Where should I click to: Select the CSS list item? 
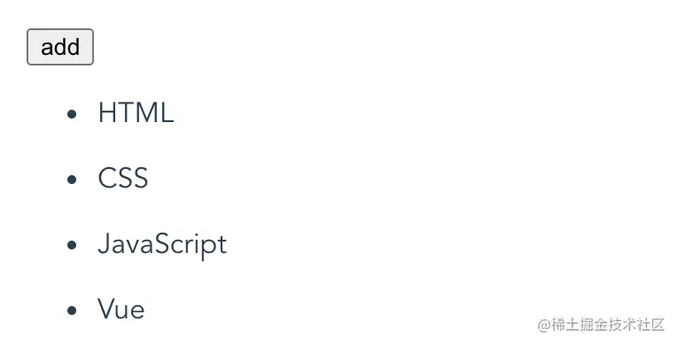click(123, 178)
